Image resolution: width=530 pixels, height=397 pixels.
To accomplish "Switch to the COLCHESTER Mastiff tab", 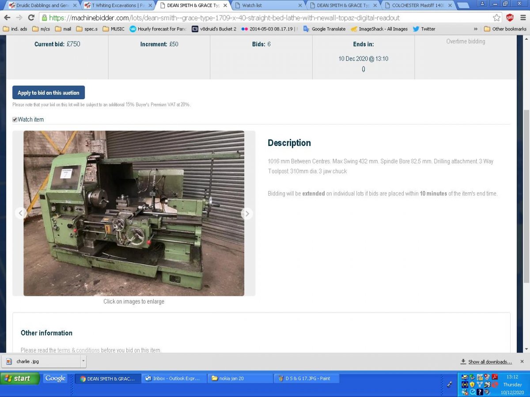I will coord(417,5).
